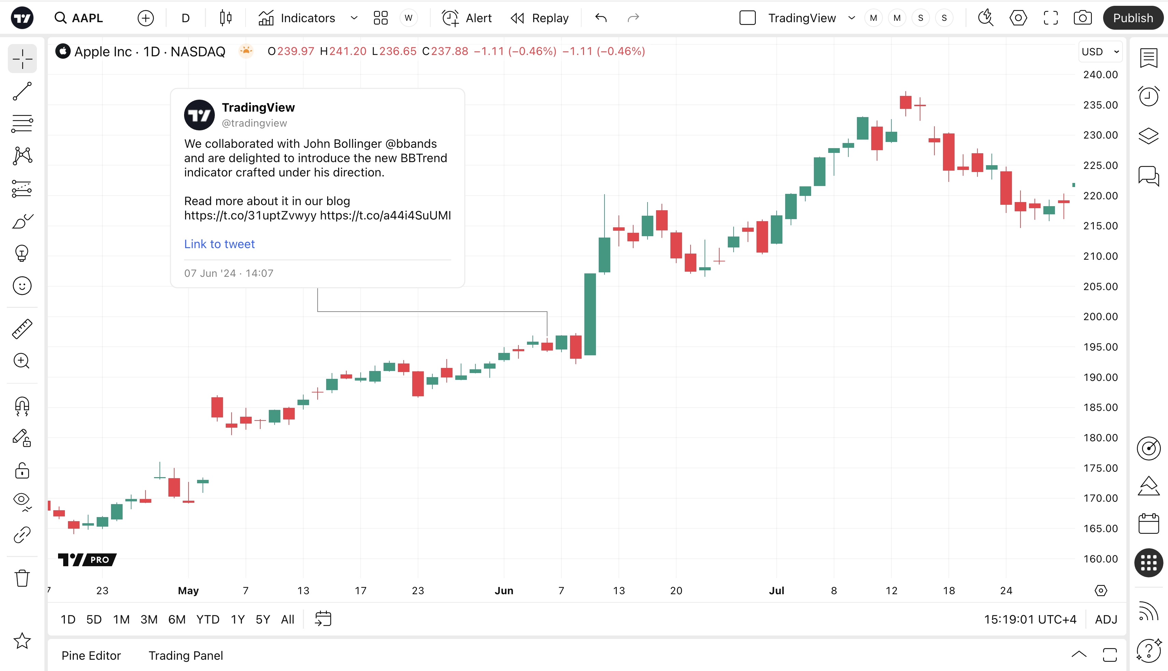
Task: Open the Fibonacci retracement tools
Action: 22,124
